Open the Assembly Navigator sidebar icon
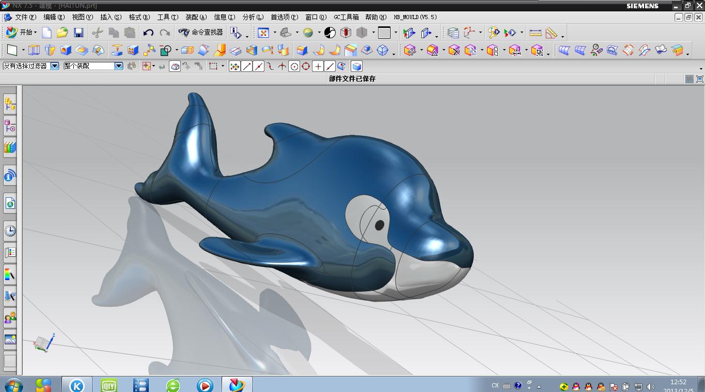The image size is (705, 392). pos(10,104)
